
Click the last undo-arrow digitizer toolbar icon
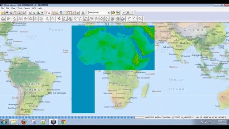pyautogui.click(x=140, y=19)
